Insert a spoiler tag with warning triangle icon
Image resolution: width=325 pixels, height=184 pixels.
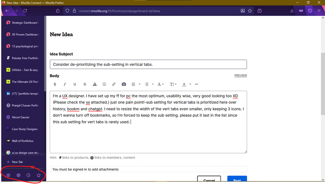pos(95,84)
